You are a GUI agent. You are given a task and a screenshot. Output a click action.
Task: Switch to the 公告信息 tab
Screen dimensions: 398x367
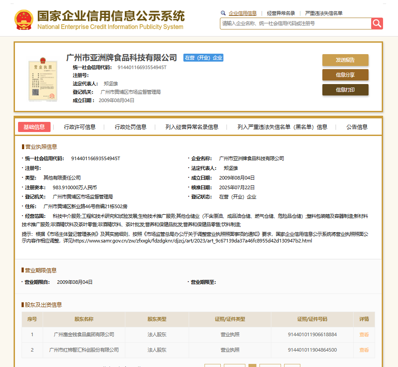point(357,127)
